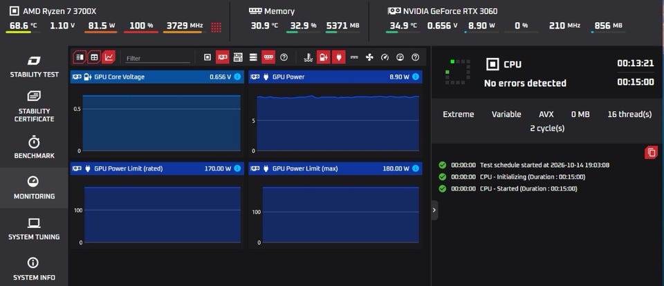Screen dimensions: 664x286
Task: Show info for GPU Core Voltage
Action: pos(237,77)
